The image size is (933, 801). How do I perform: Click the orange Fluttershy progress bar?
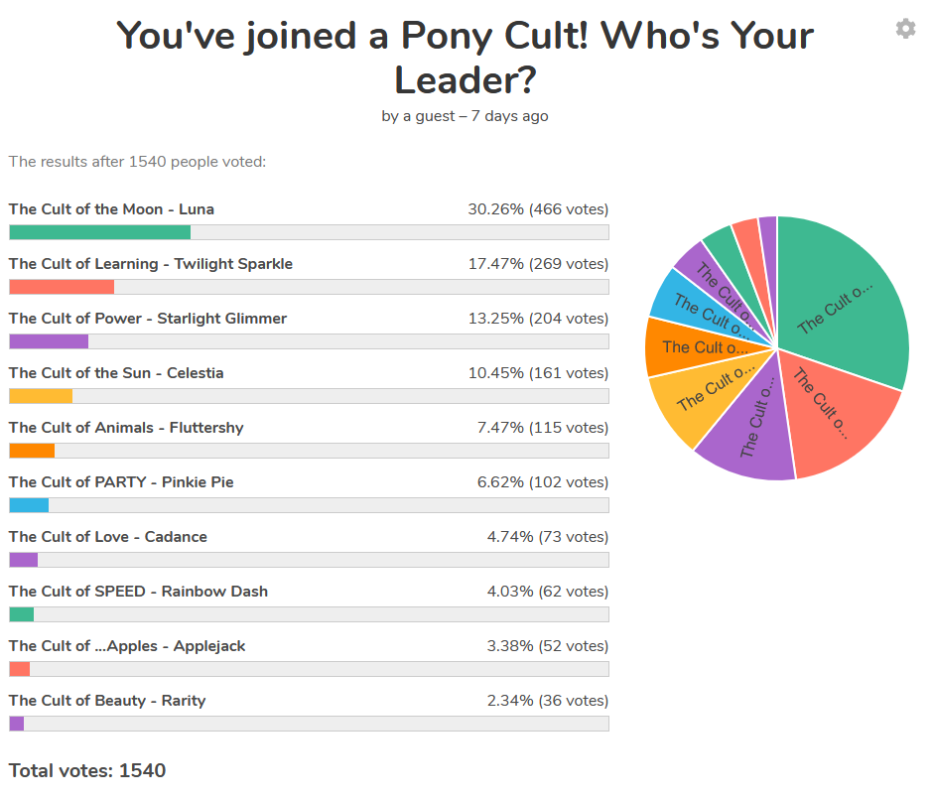point(32,451)
